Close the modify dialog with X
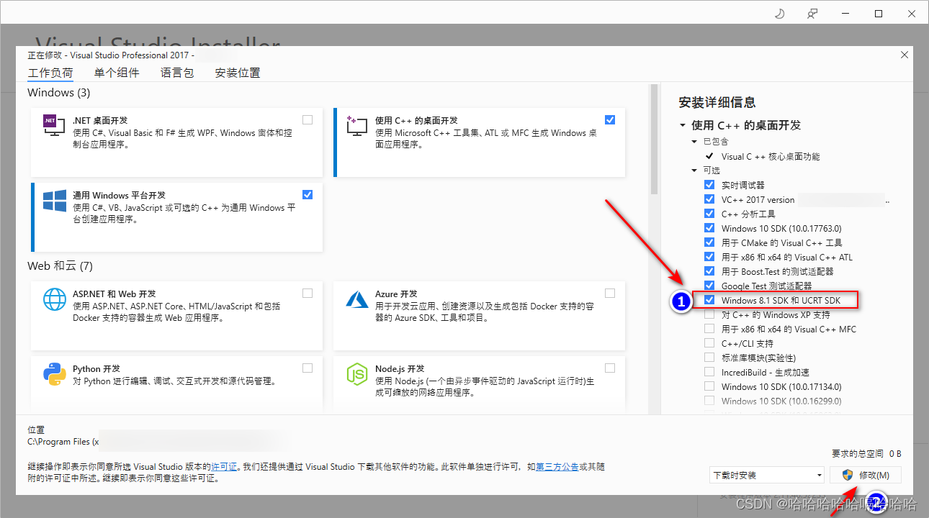This screenshot has height=518, width=929. tap(905, 55)
